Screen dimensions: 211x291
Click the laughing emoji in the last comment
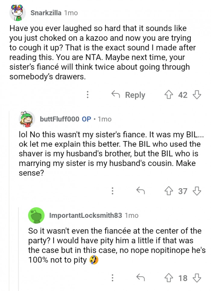pyautogui.click(x=94, y=260)
